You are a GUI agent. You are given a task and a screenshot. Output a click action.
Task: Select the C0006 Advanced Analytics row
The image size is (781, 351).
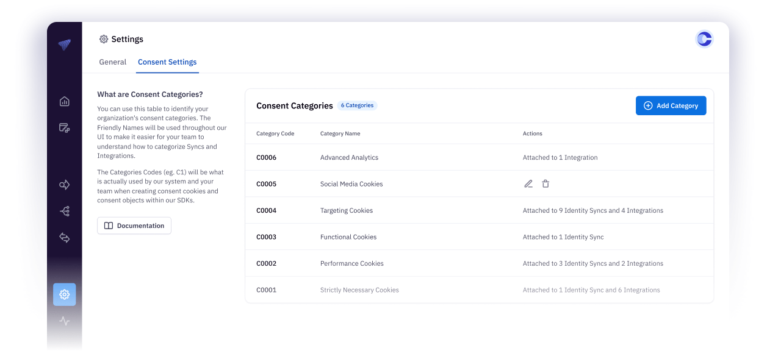point(479,157)
